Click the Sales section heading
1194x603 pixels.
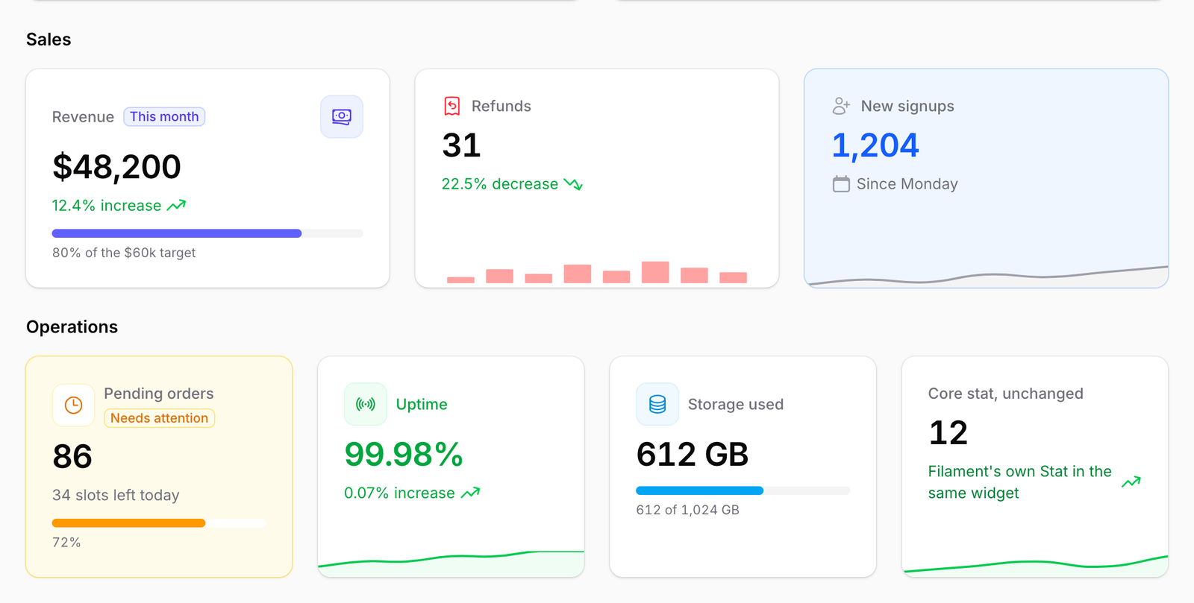(49, 40)
